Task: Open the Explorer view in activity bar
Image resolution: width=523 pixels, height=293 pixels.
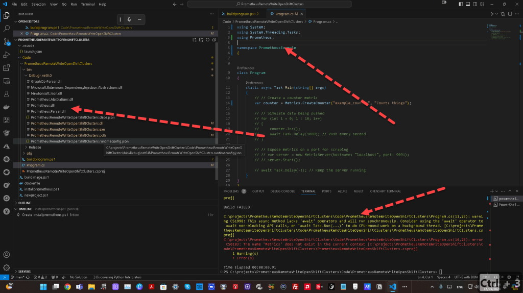Action: tap(6, 15)
